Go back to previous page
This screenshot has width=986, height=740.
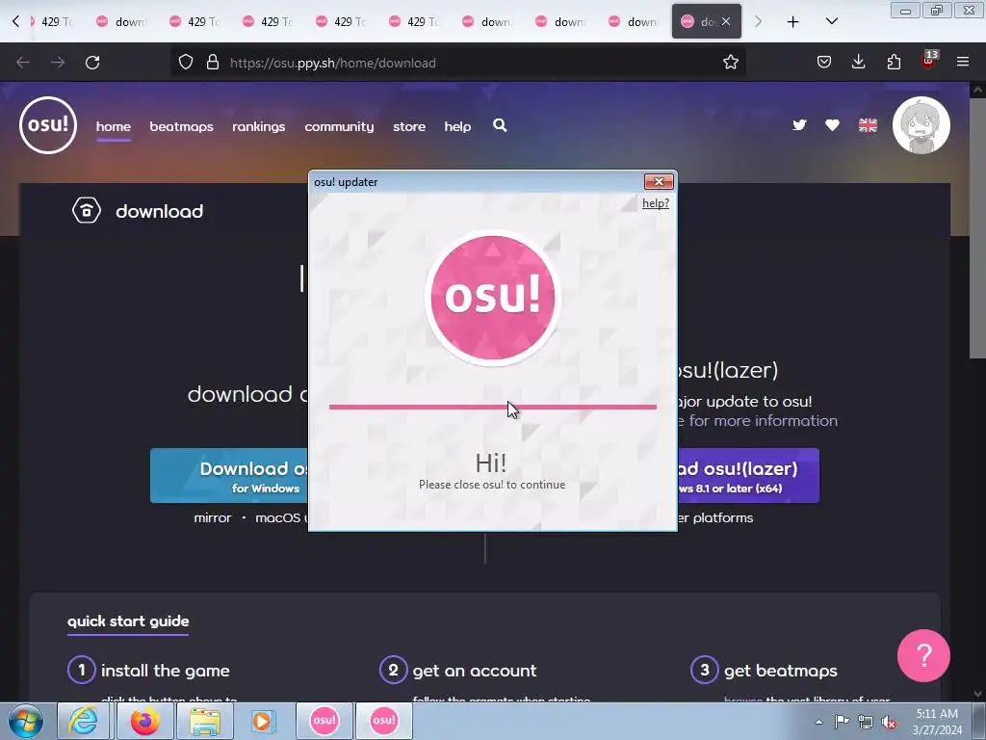[23, 63]
